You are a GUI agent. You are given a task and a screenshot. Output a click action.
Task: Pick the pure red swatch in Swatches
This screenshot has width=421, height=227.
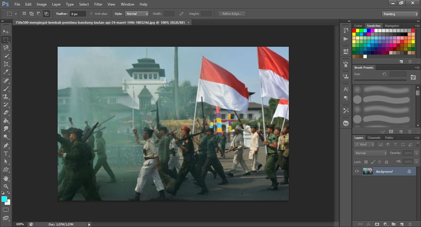[x=354, y=31]
